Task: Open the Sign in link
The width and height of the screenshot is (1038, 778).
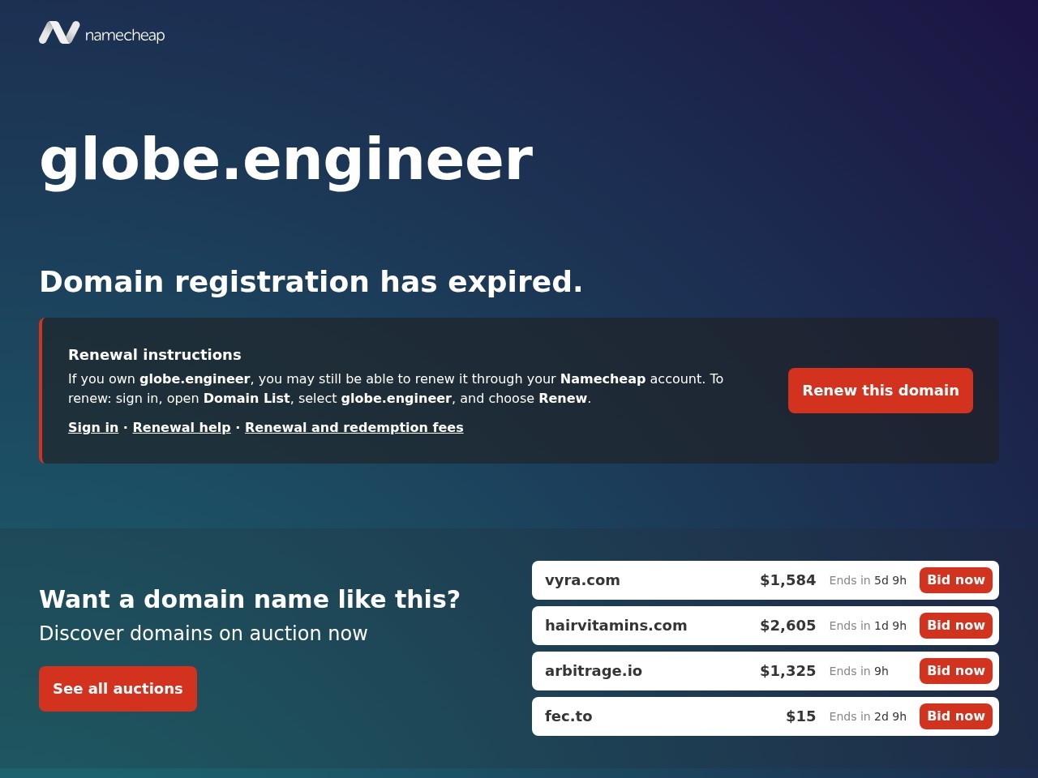Action: pyautogui.click(x=93, y=427)
